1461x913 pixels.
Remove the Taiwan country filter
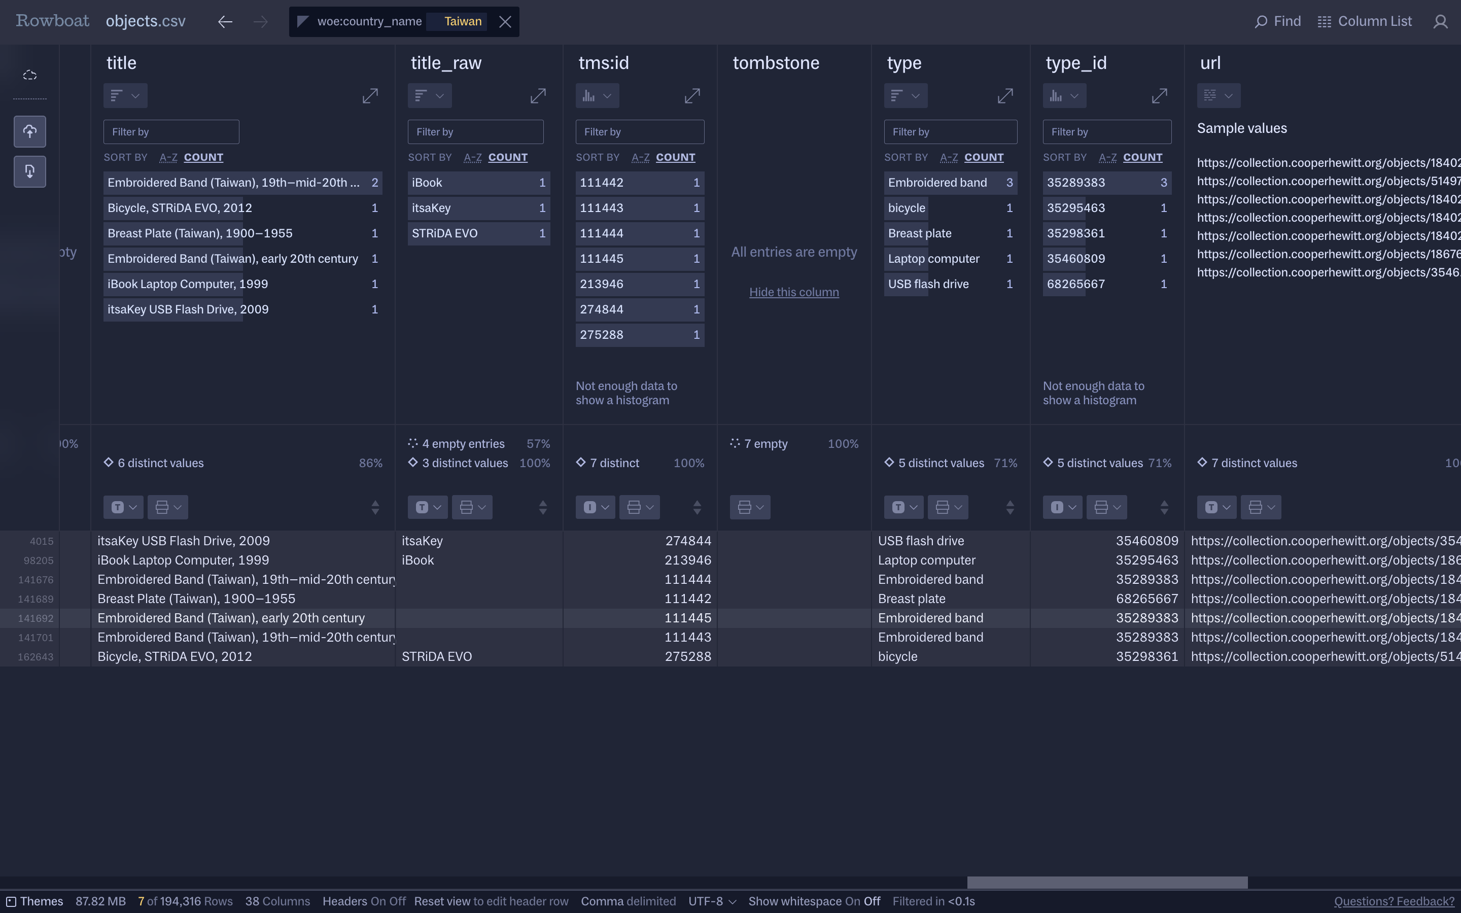[505, 22]
